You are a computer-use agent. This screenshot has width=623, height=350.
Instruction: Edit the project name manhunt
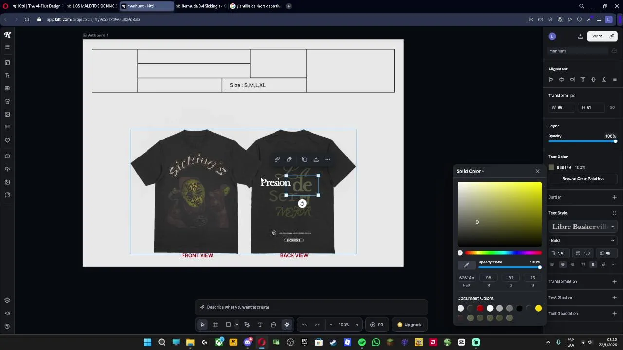pos(577,51)
